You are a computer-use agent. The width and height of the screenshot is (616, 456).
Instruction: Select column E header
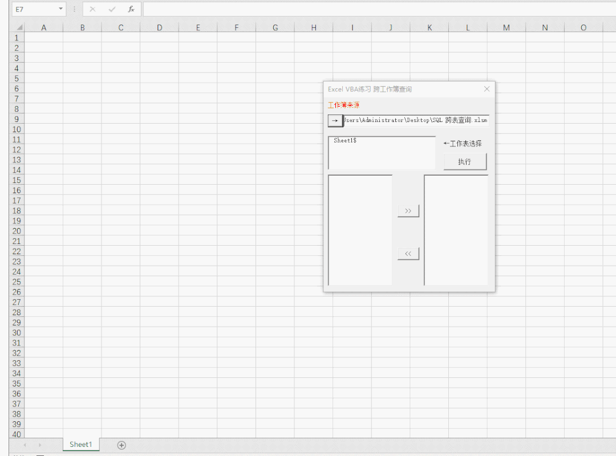198,27
